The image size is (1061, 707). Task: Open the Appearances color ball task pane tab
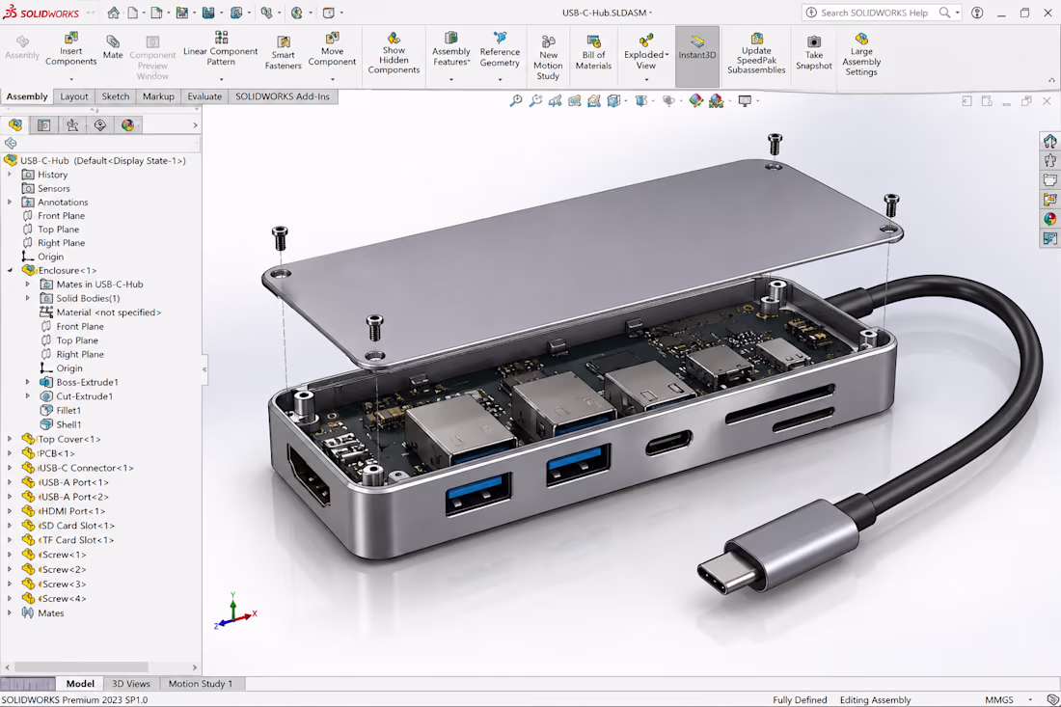1049,219
